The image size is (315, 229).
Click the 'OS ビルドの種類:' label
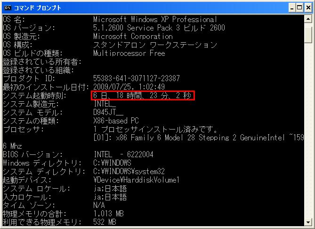[x=33, y=53]
